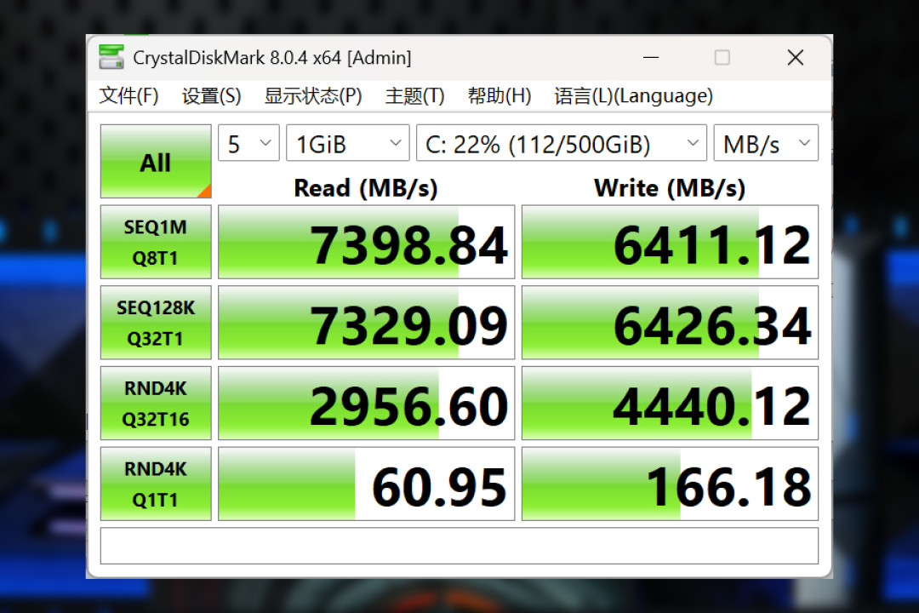
Task: Click the Read (MB/s) column header
Action: (x=366, y=188)
